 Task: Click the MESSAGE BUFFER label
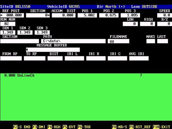pyautogui.click(x=52, y=45)
